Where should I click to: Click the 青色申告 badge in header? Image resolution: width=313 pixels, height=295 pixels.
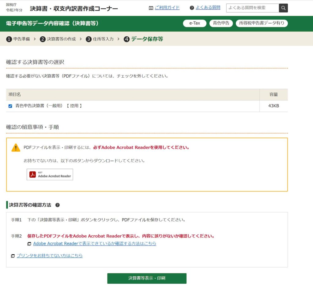pyautogui.click(x=221, y=23)
